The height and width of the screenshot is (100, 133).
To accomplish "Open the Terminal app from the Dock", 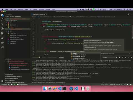I will click(x=64, y=89).
